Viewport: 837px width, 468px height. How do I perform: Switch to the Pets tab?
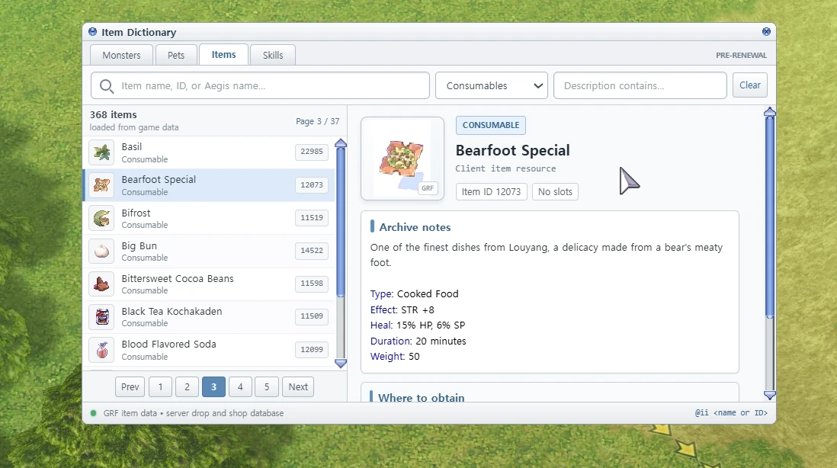tap(176, 55)
